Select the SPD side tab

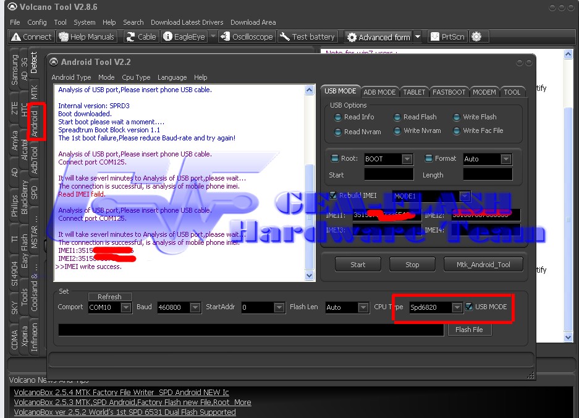tap(34, 192)
